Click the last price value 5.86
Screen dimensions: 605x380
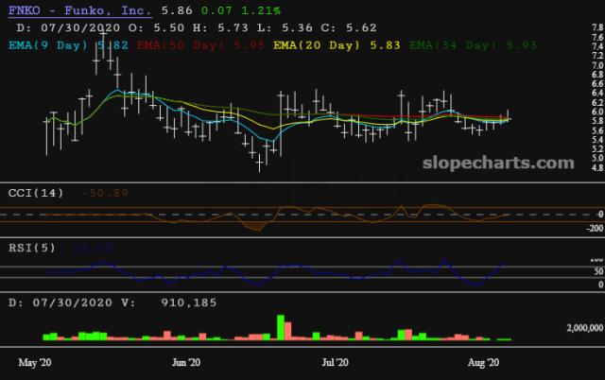coord(177,10)
